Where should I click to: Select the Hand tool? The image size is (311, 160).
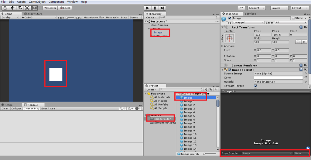[x=5, y=8]
